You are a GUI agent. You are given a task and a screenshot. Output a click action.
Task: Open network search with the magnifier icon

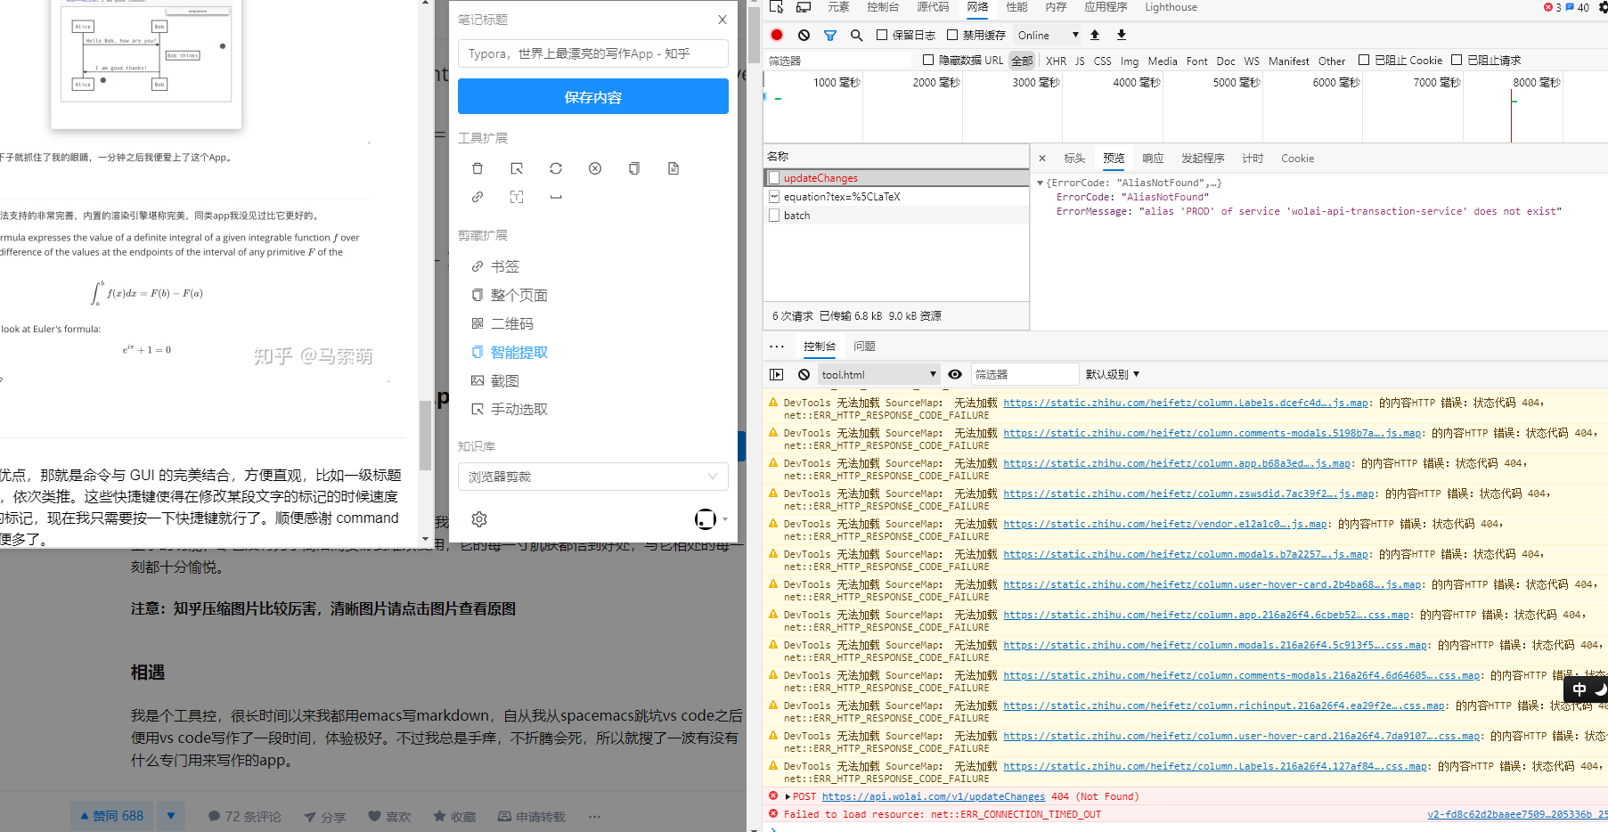(x=855, y=35)
